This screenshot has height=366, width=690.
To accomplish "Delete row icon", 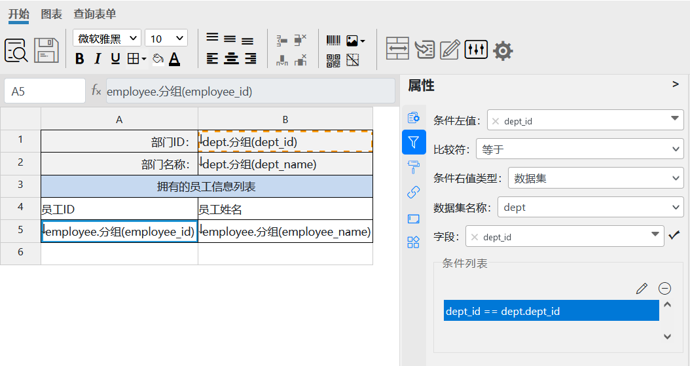I will tap(300, 40).
